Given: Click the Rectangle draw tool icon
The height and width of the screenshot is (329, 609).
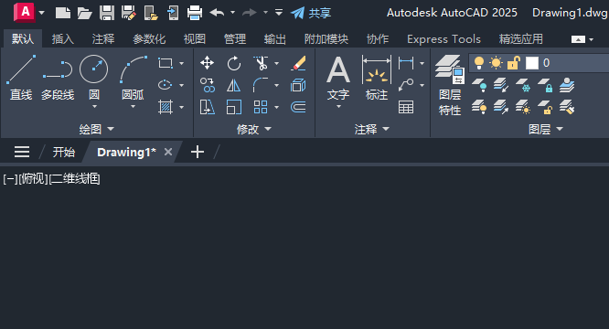Looking at the screenshot, I should click(166, 63).
